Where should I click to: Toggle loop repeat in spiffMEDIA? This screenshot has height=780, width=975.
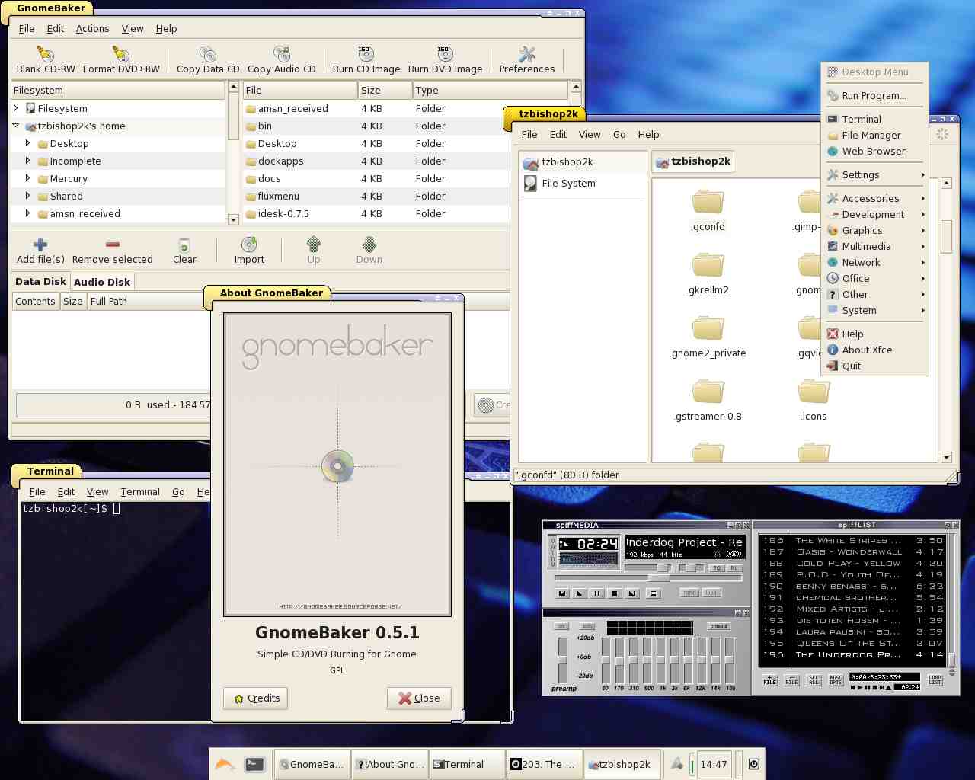click(x=711, y=593)
